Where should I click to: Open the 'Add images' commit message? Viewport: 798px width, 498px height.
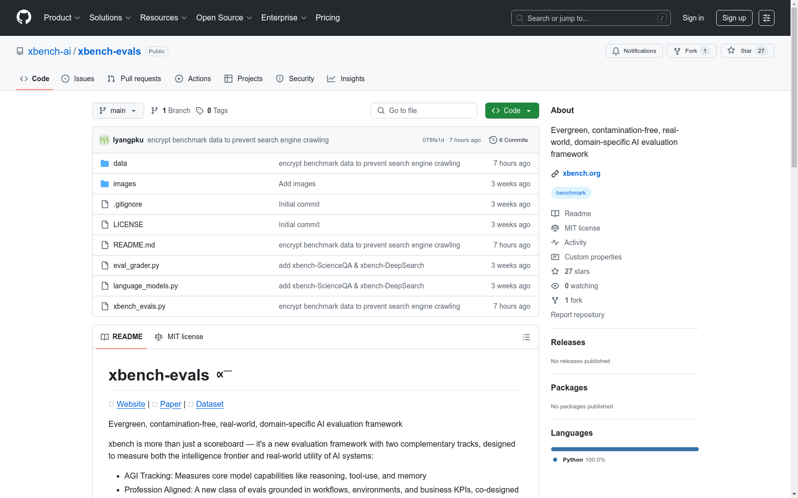point(297,184)
